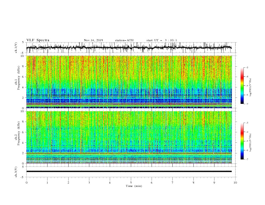Viewport: 265px width, 205px height.
Task: Select the "start UT = 3 :10: 1" text
Action: [x=162, y=40]
